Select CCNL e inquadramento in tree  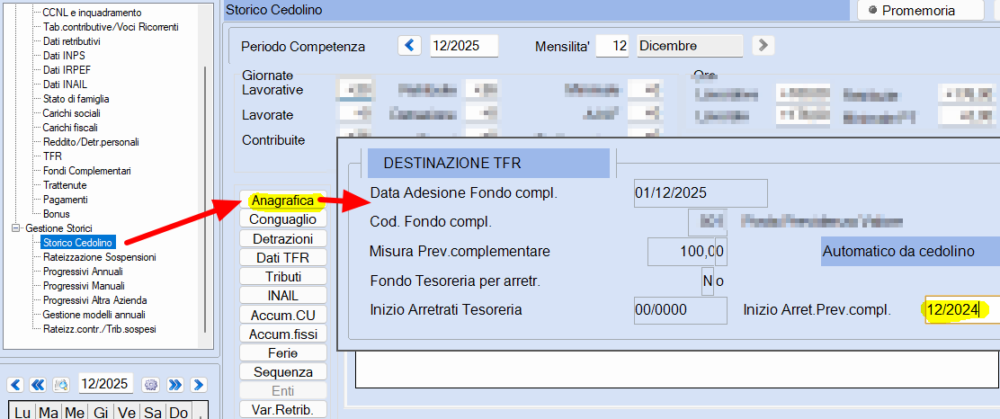tap(92, 13)
